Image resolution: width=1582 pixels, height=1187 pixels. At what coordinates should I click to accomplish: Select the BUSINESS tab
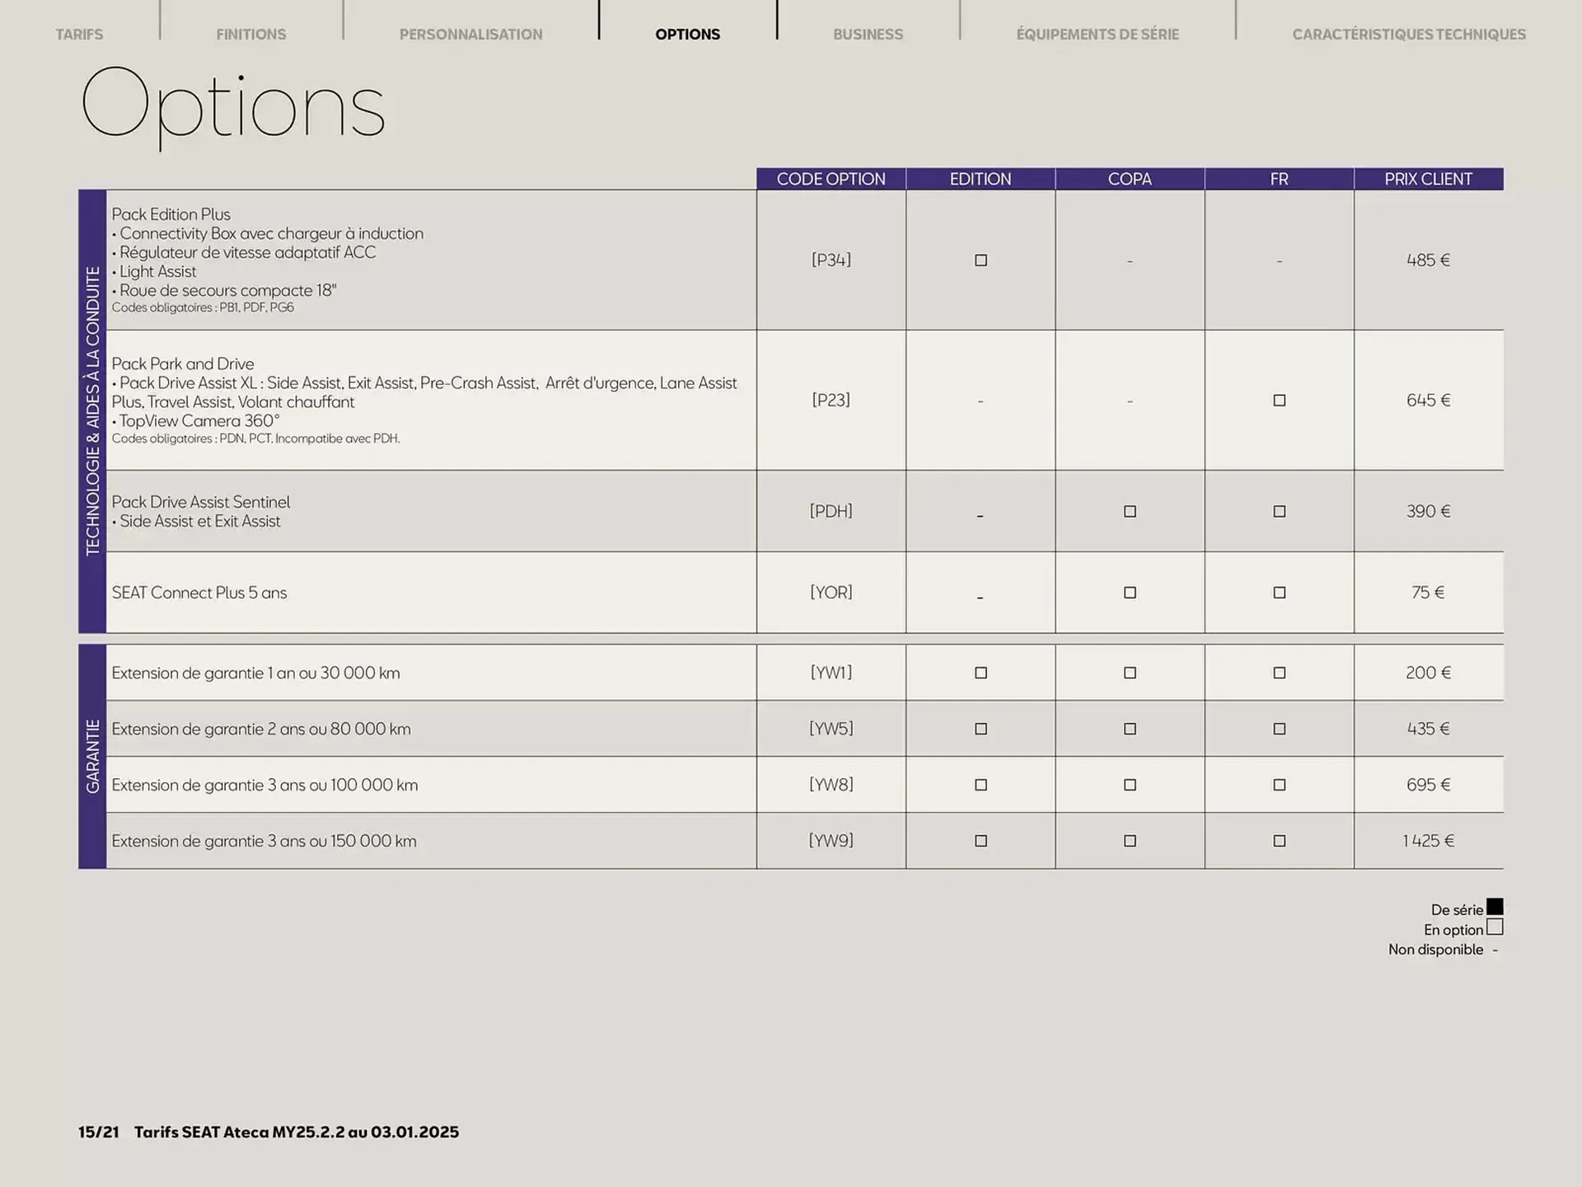(868, 35)
